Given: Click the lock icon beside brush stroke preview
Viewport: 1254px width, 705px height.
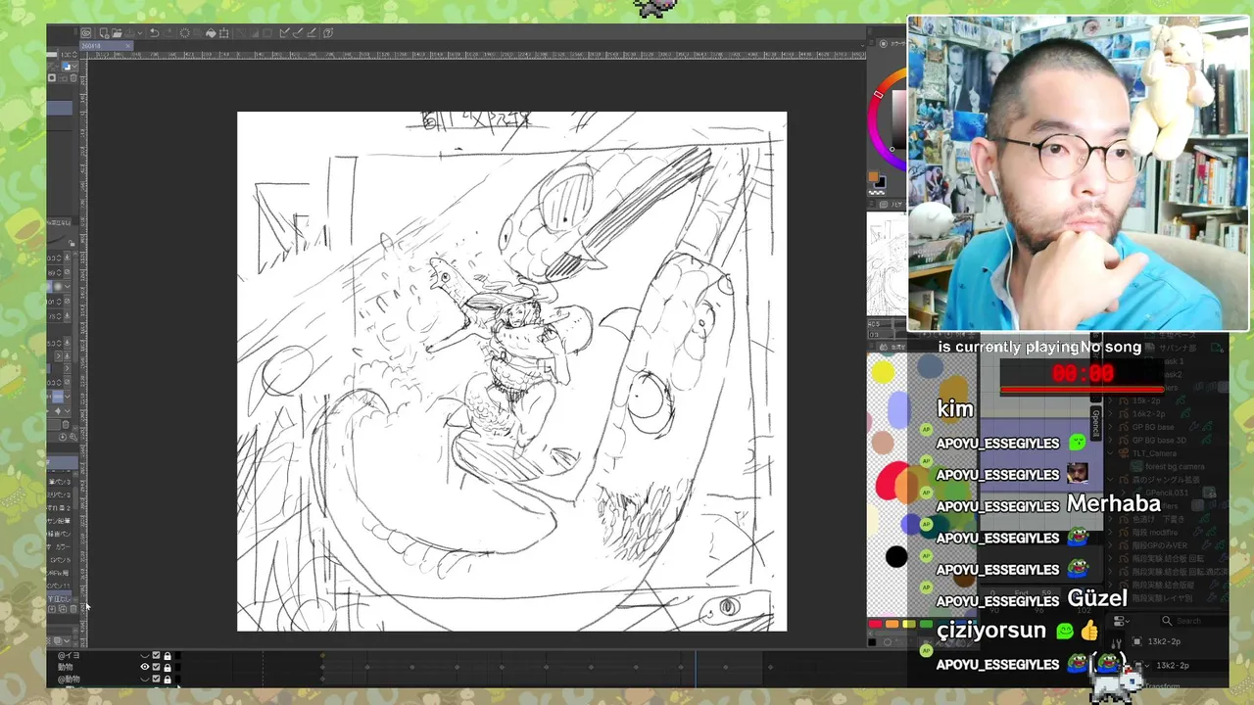Looking at the screenshot, I should 72,243.
